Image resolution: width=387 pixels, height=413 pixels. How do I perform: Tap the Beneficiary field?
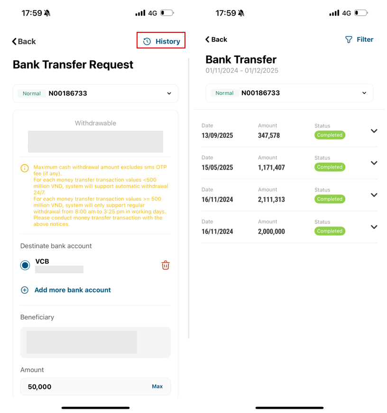tap(95, 342)
